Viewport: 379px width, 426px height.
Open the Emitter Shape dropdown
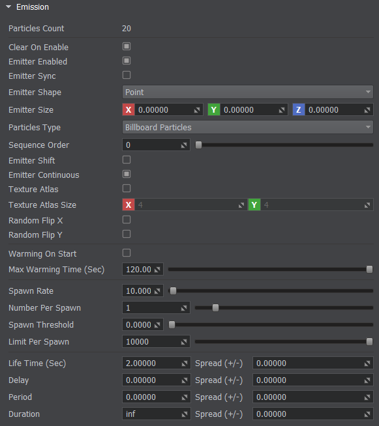coord(248,92)
